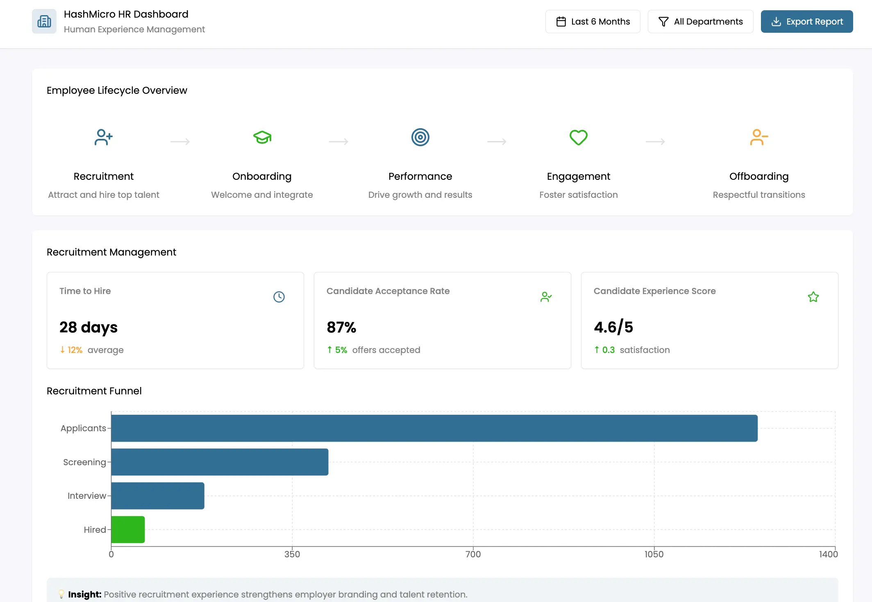872x602 pixels.
Task: Select the Engagement heart icon
Action: click(578, 138)
